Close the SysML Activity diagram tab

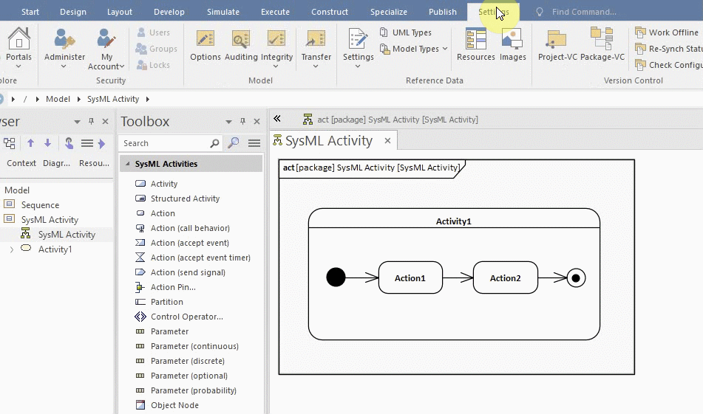pyautogui.click(x=387, y=140)
